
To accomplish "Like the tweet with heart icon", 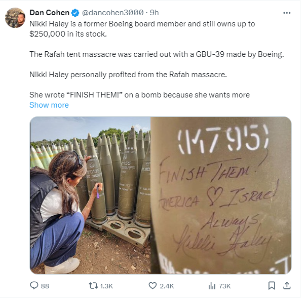I will tap(152, 286).
